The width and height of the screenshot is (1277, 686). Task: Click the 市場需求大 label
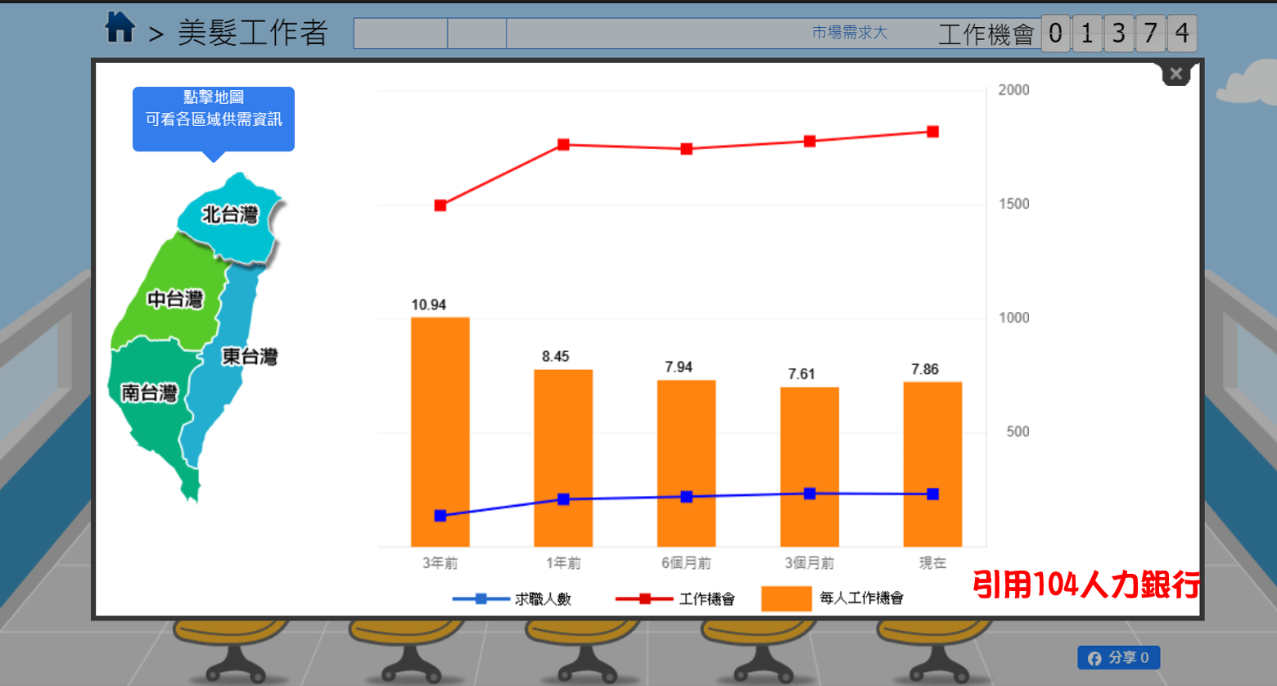click(x=850, y=33)
